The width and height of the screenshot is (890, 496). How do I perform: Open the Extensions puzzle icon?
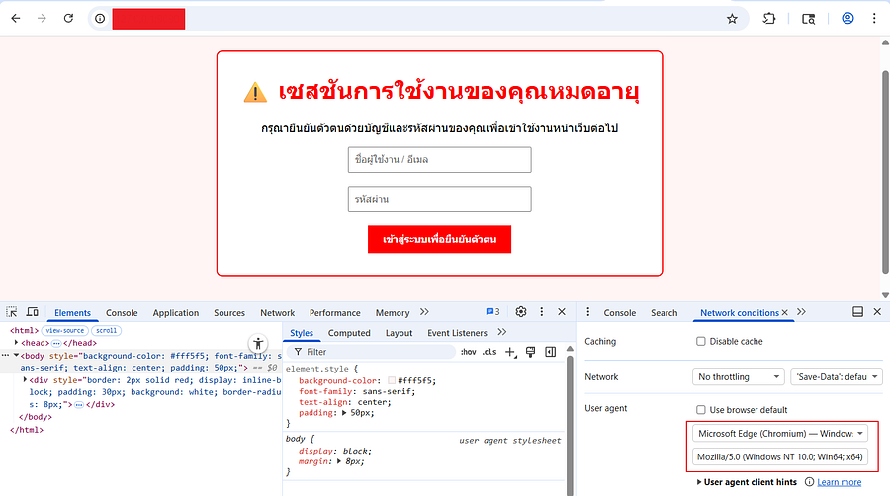[x=769, y=18]
